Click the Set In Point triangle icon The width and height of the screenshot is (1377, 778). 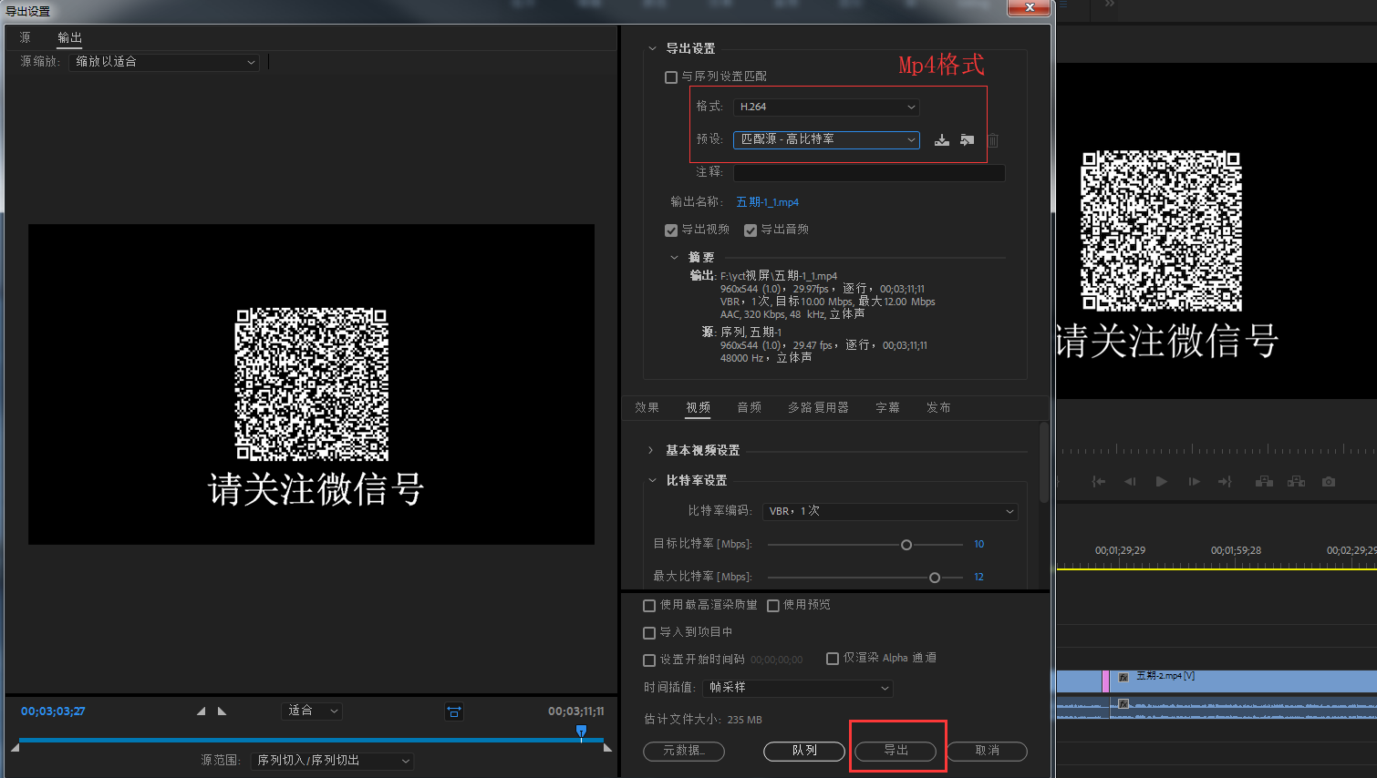201,711
